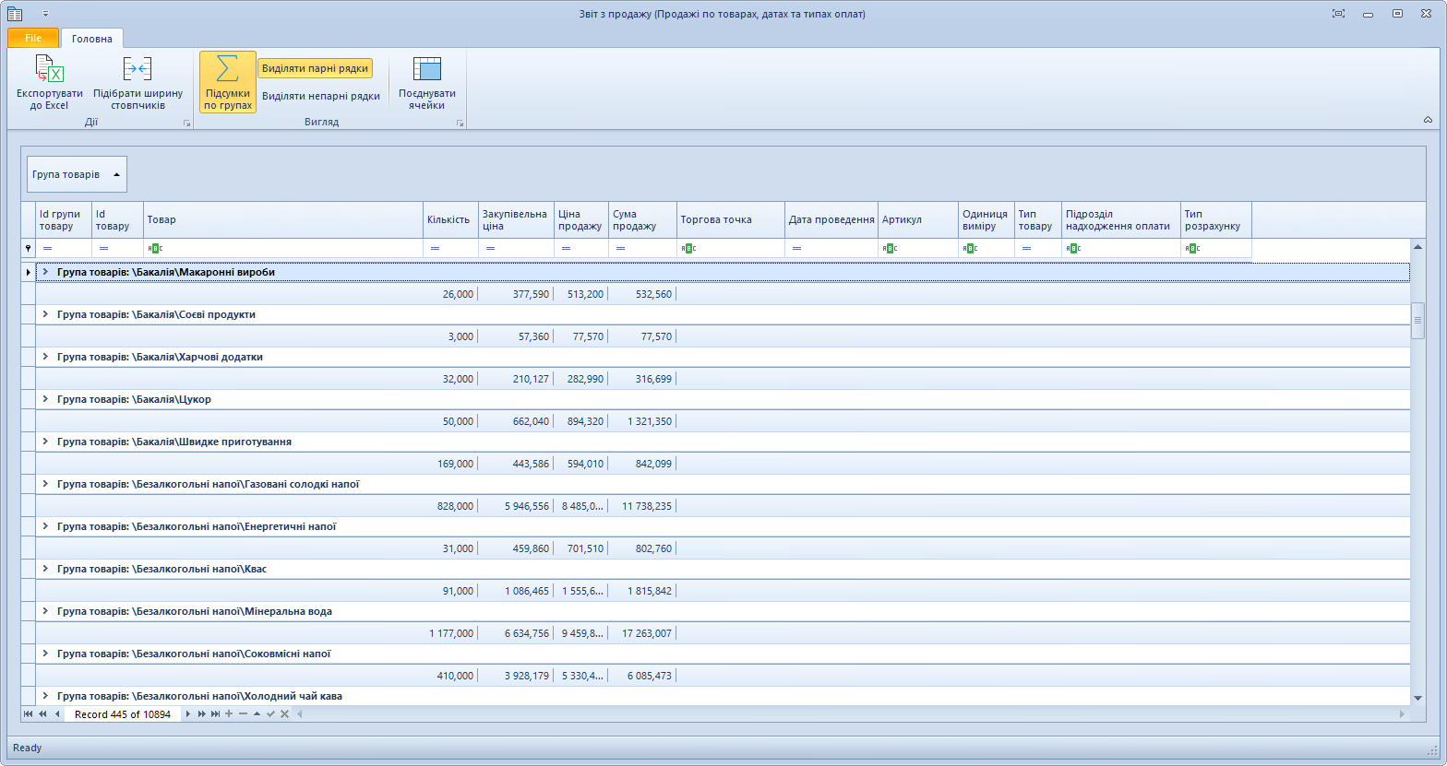Sort by the Сума продажу column header

[x=642, y=220]
